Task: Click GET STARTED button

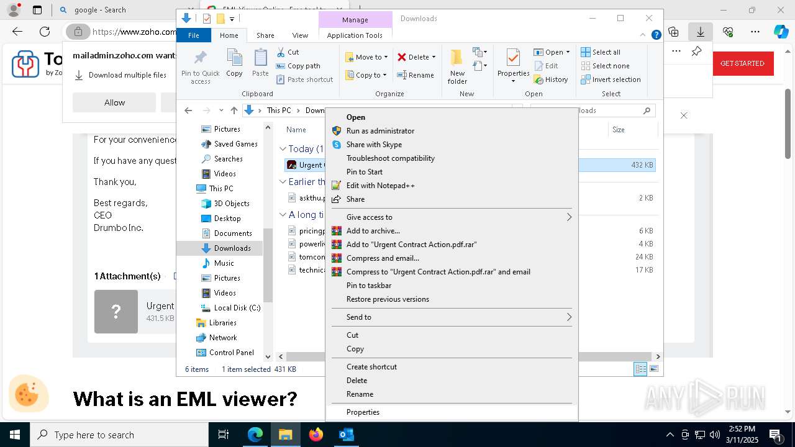Action: 742,63
